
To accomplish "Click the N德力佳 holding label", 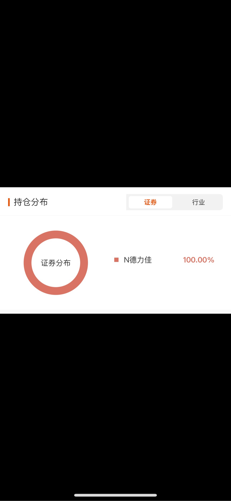I will pos(138,260).
